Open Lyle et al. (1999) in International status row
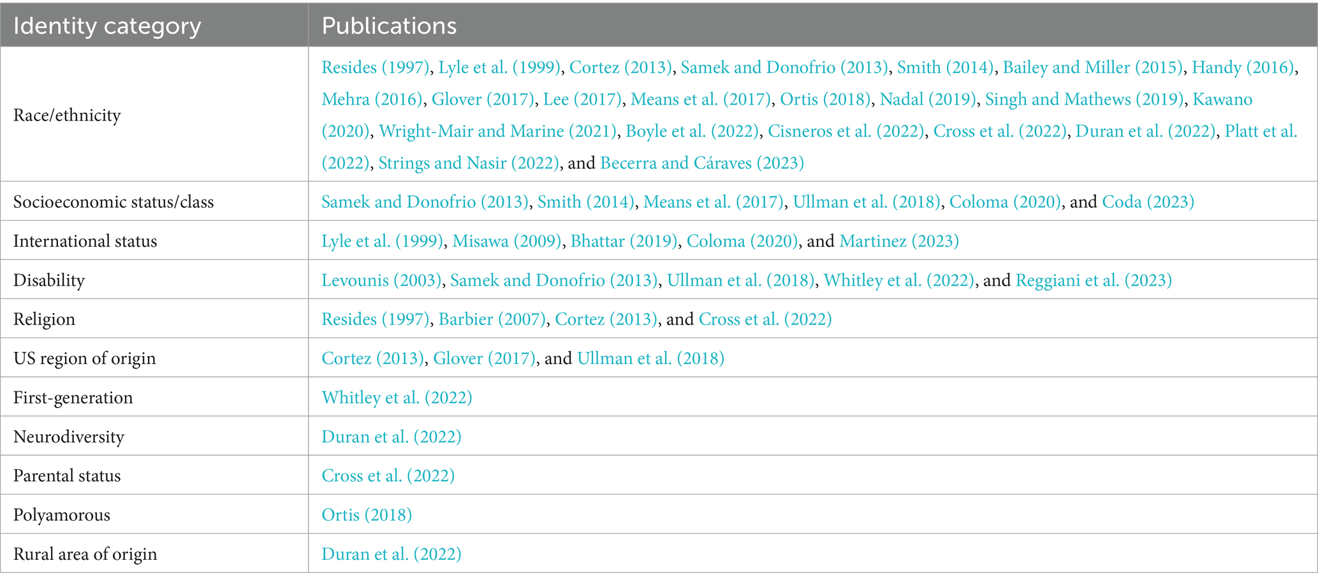 (383, 241)
